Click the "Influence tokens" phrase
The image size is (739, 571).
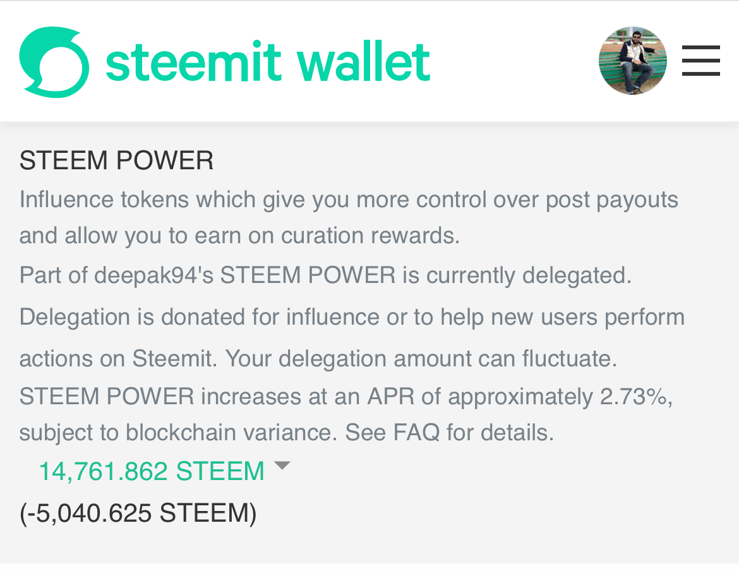coord(104,200)
